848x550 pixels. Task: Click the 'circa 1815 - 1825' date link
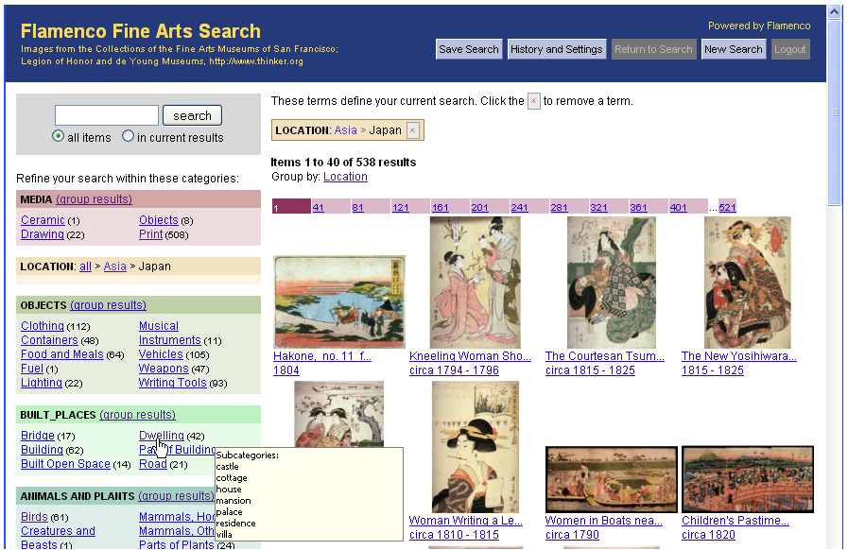click(590, 370)
